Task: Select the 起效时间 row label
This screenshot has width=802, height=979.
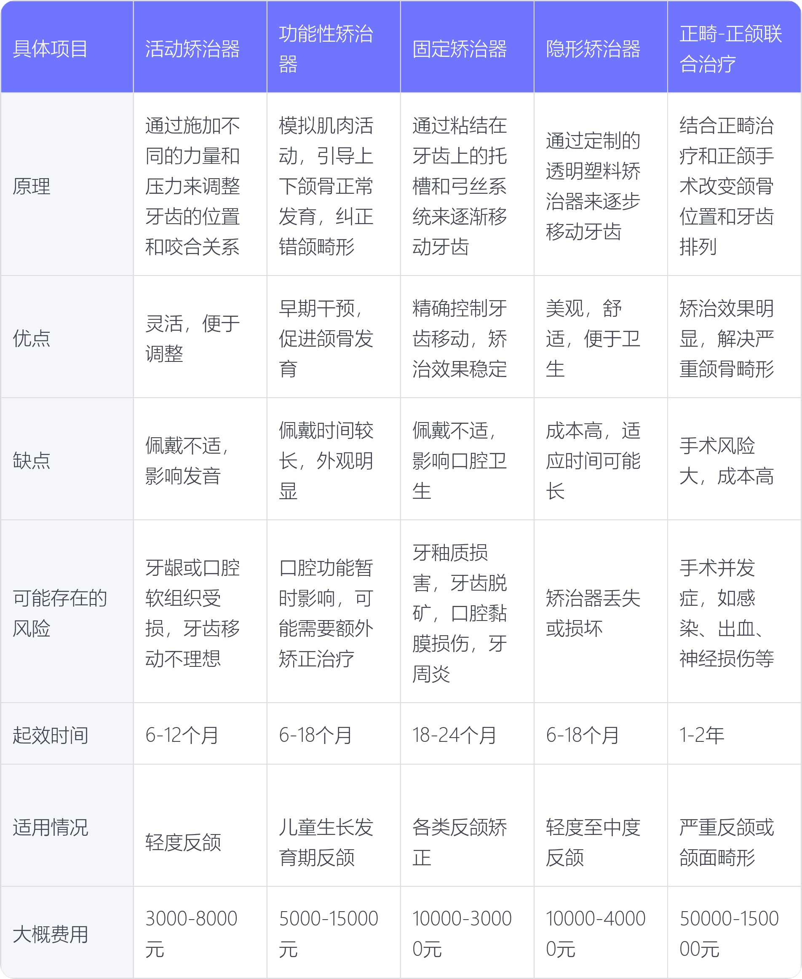Action: (67, 733)
